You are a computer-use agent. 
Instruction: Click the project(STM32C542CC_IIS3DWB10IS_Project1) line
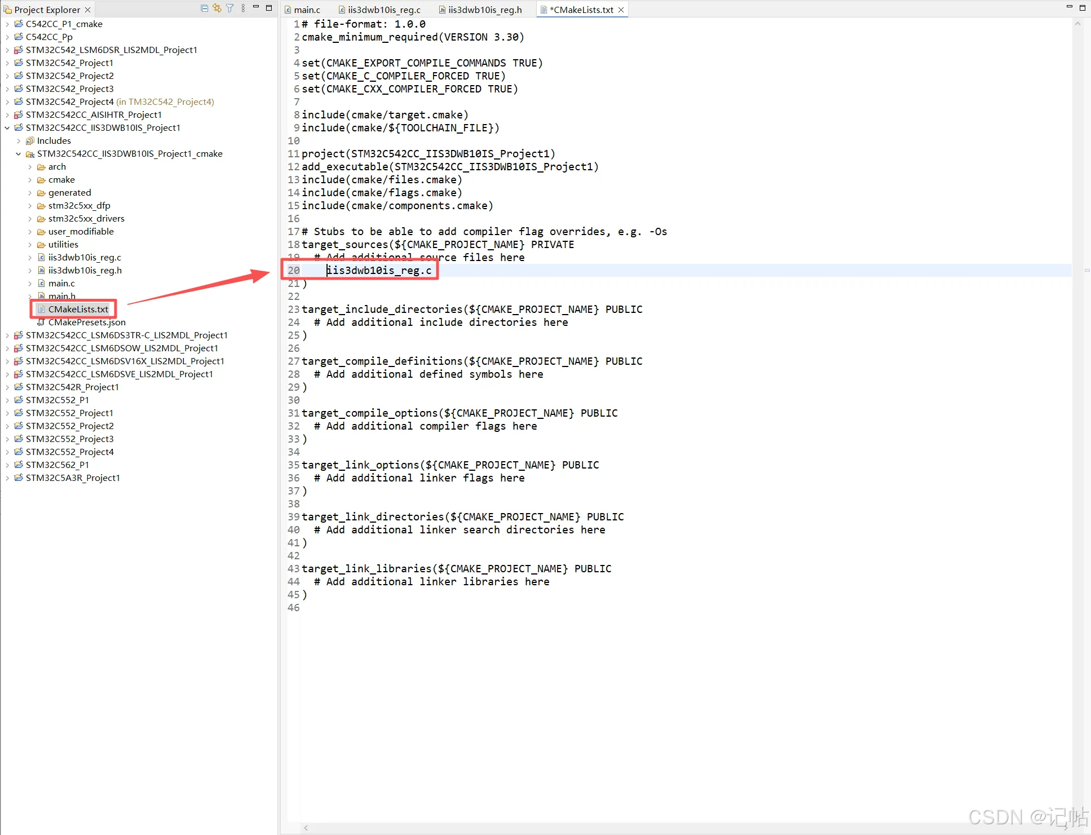pyautogui.click(x=429, y=154)
